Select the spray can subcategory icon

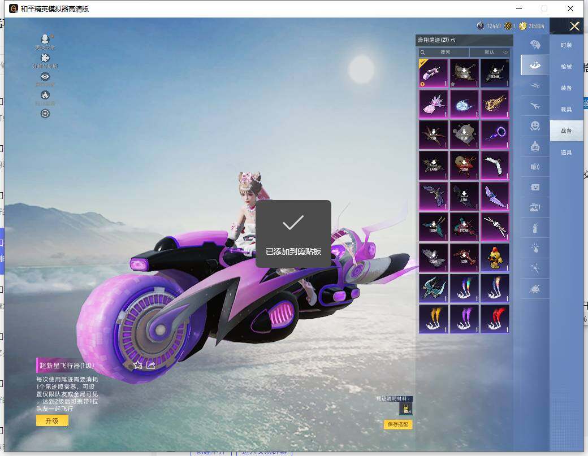click(535, 228)
